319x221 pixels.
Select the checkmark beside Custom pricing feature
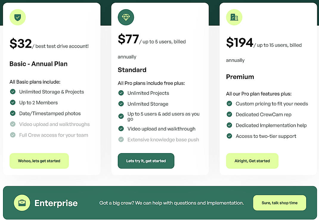coord(229,104)
